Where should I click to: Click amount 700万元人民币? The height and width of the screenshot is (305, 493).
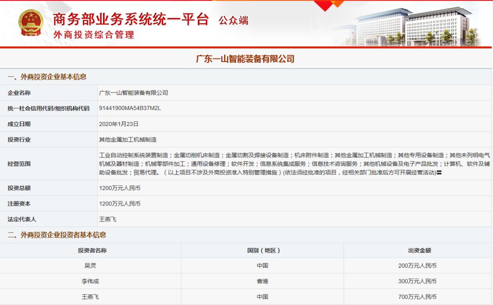(417, 297)
